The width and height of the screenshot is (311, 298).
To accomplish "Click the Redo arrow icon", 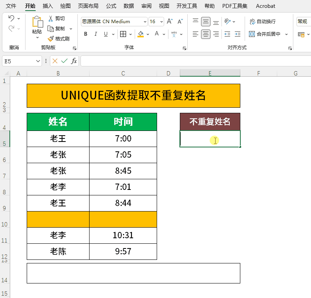I will 11,29.
